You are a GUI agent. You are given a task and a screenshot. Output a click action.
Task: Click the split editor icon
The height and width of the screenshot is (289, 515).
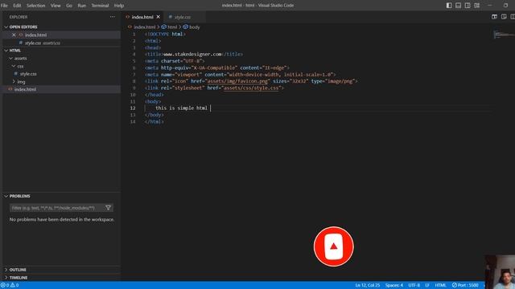504,17
